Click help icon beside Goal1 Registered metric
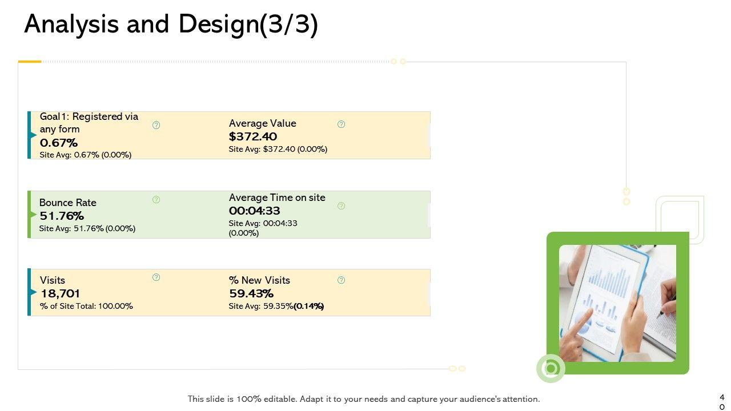This screenshot has width=731, height=411. 156,125
